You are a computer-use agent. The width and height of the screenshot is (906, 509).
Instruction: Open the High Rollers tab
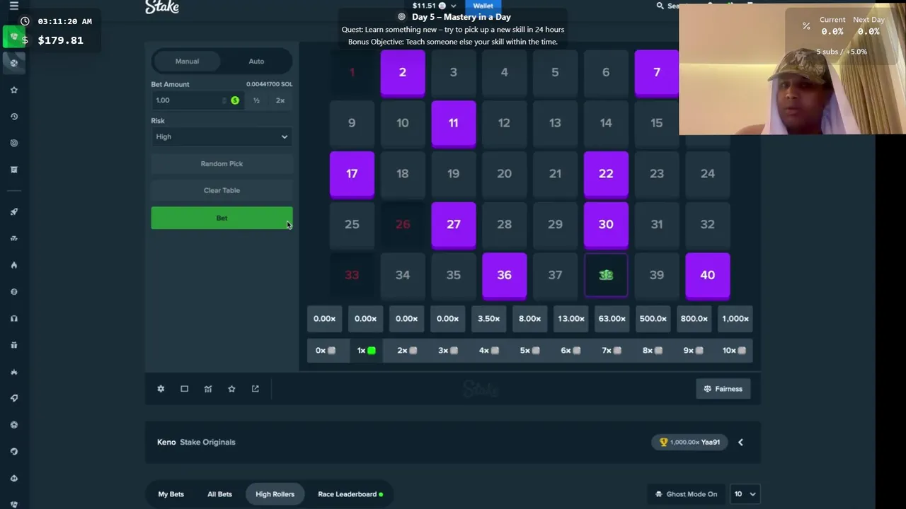coord(275,494)
